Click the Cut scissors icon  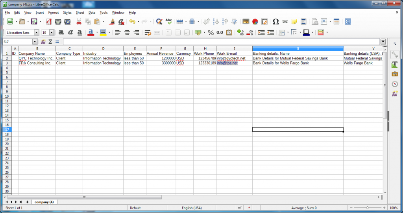79,22
